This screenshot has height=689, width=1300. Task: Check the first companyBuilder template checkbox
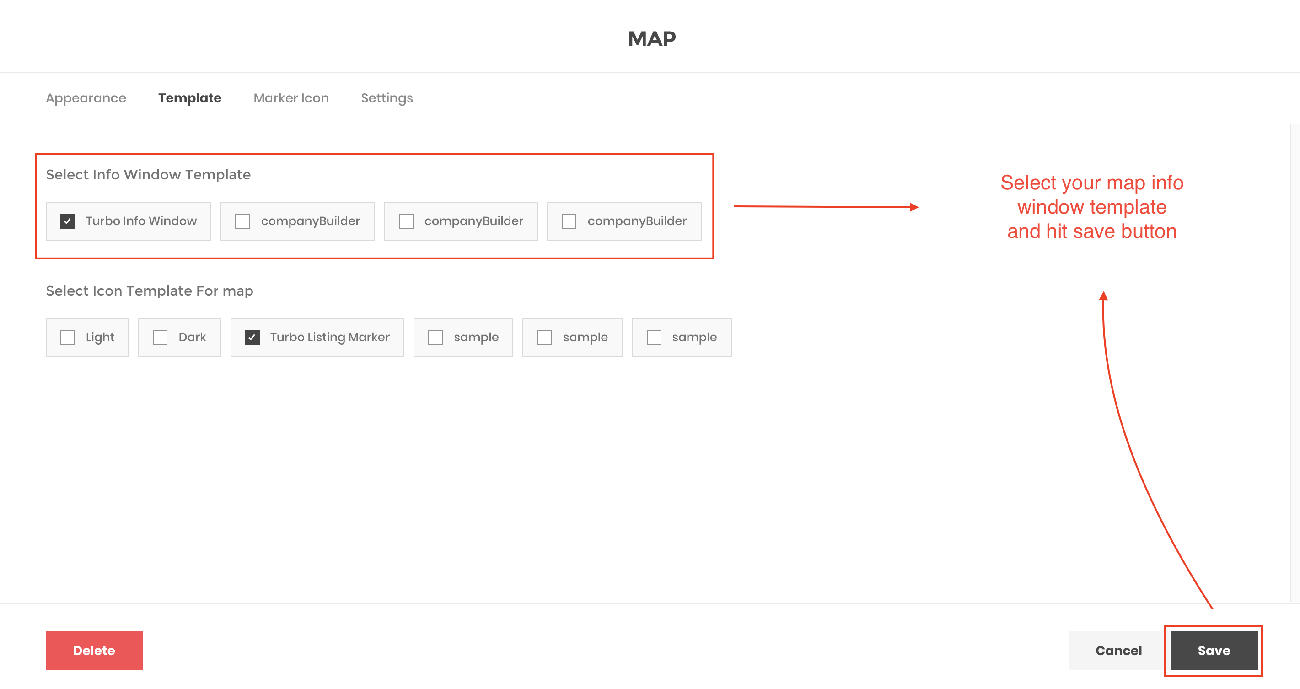click(242, 221)
